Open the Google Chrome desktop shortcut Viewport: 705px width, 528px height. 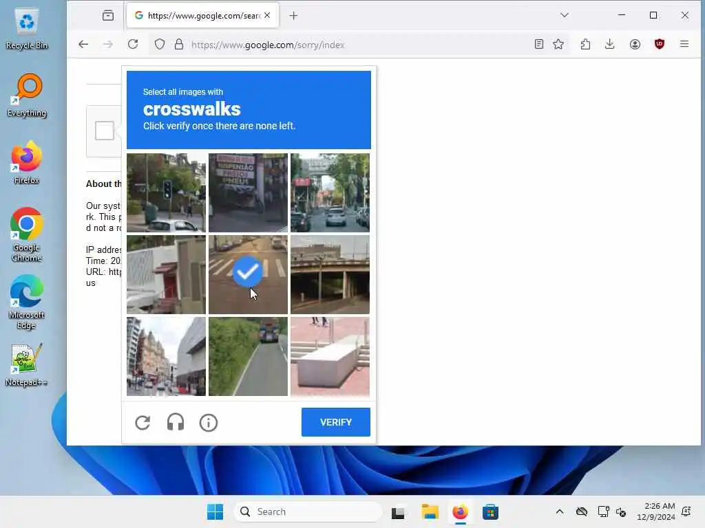pyautogui.click(x=27, y=235)
